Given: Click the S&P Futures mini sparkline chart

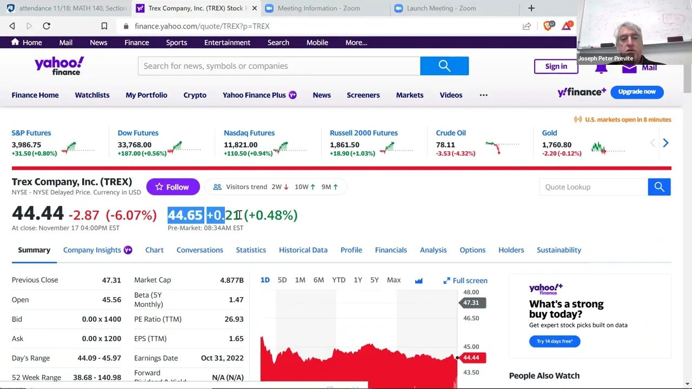Looking at the screenshot, I should pos(78,147).
